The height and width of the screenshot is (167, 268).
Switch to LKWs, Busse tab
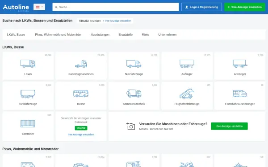tap(16, 35)
